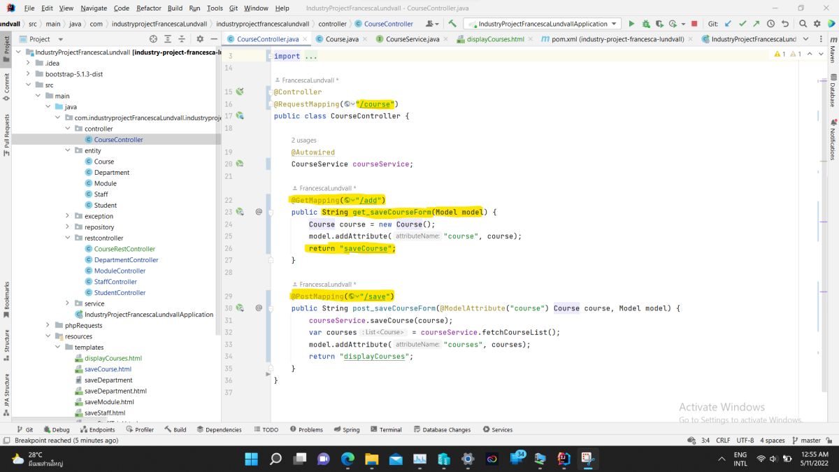Viewport: 839px width, 472px height.
Task: Stop the running process (red square)
Action: (x=694, y=24)
